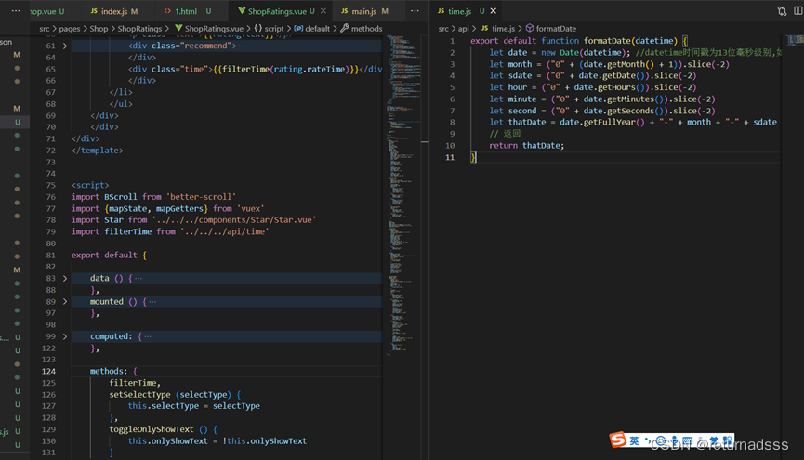
Task: Close the ShopRatings.vue tab
Action: pos(323,11)
